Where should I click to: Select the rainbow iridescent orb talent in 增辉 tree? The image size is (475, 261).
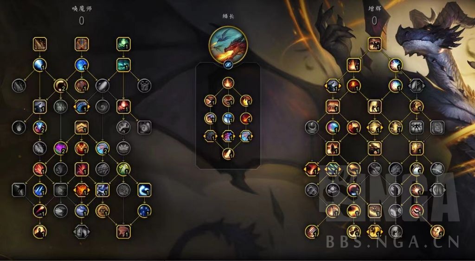333,127
